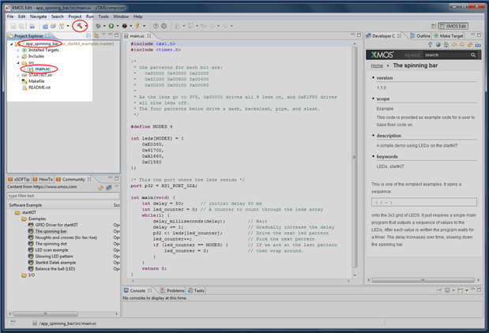The width and height of the screenshot is (489, 333).
Task: Click the Debug bug icon
Action: click(x=98, y=26)
